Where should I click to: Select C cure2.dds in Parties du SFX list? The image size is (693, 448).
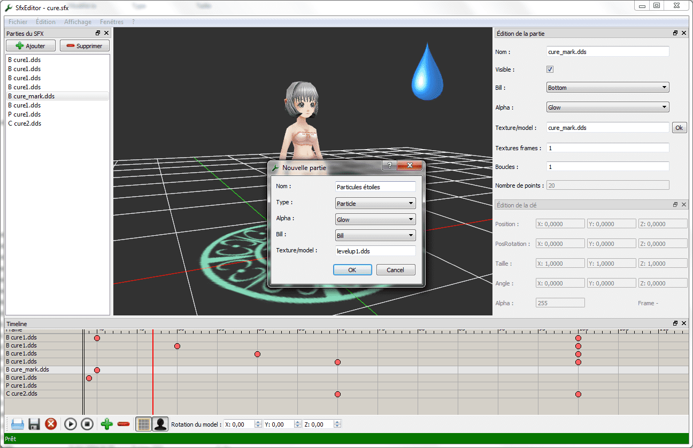tap(57, 123)
